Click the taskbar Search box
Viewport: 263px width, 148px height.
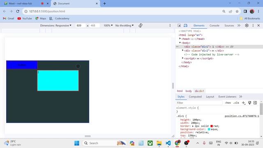tap(104, 143)
